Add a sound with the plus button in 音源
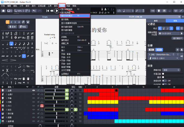 [x=177, y=50]
